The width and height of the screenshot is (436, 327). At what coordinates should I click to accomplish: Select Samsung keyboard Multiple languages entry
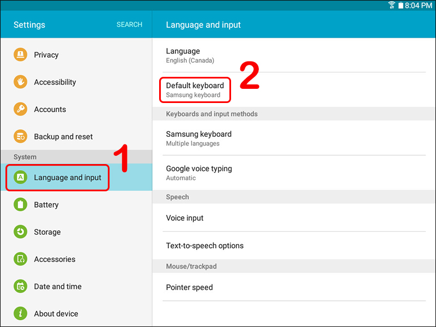(x=294, y=138)
